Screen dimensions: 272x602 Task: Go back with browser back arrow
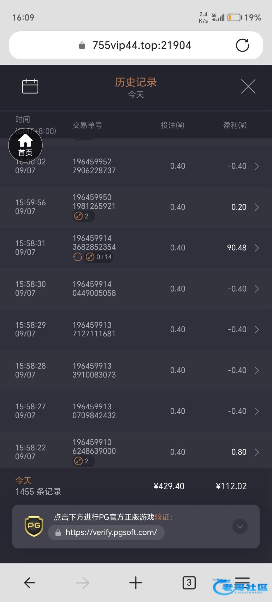30,583
